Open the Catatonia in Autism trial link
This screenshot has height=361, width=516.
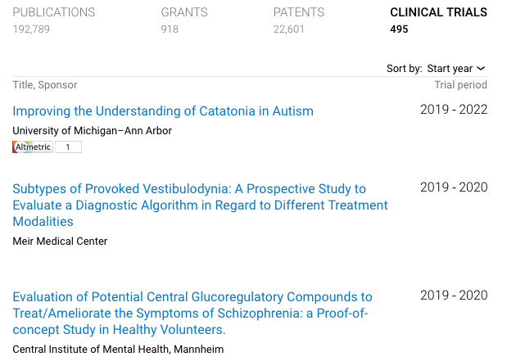click(163, 111)
